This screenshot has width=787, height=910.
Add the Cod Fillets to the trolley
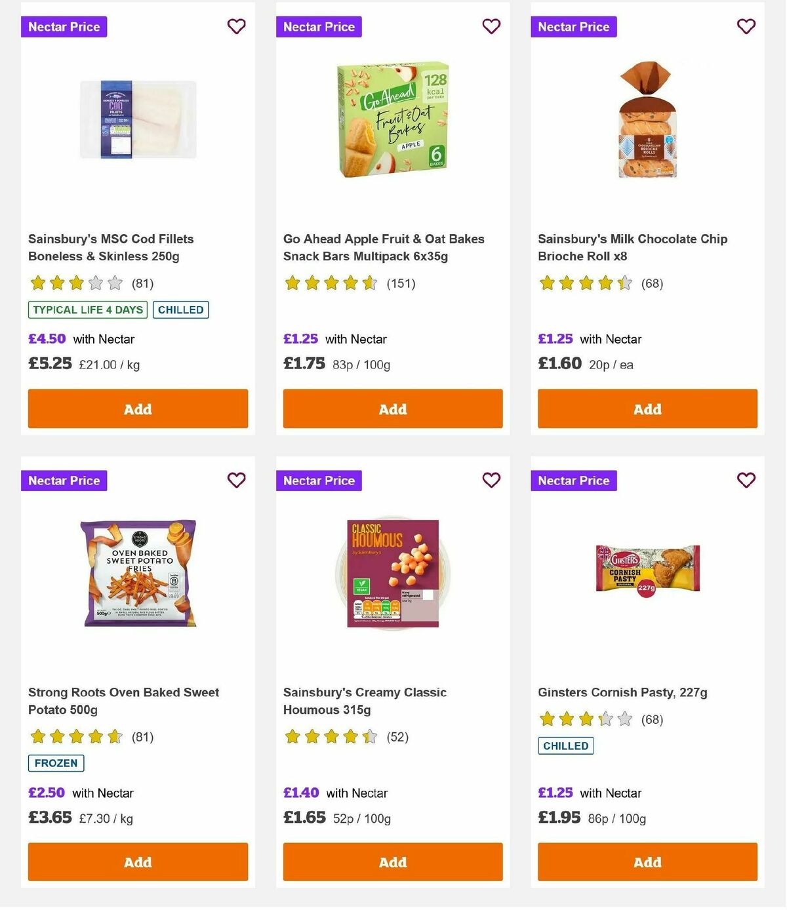coord(138,408)
